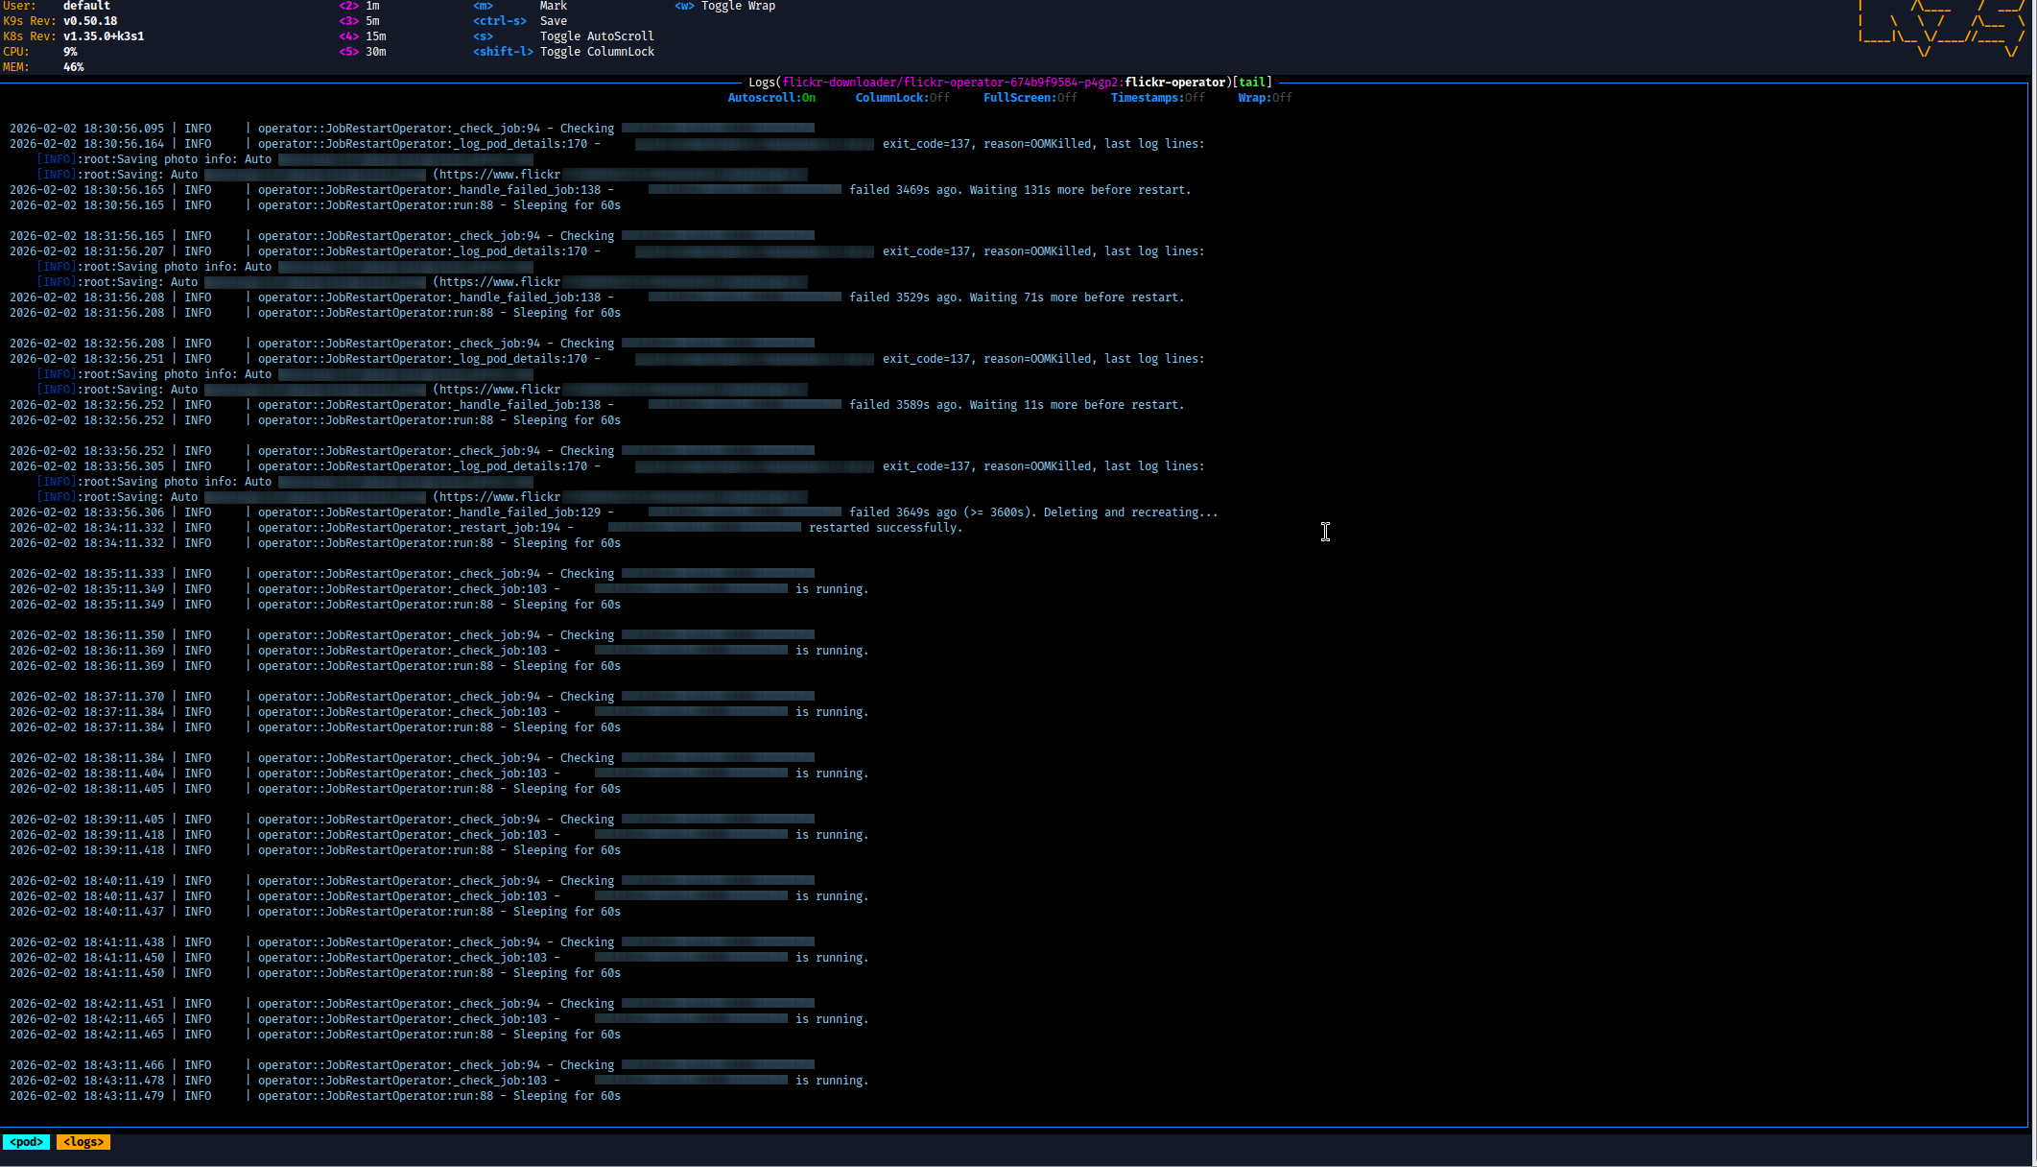Open the pod breadcrumb at bottom
The width and height of the screenshot is (2037, 1167).
click(x=26, y=1142)
